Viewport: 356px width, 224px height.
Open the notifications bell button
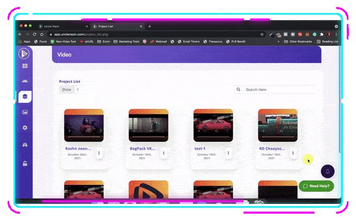coord(328,171)
